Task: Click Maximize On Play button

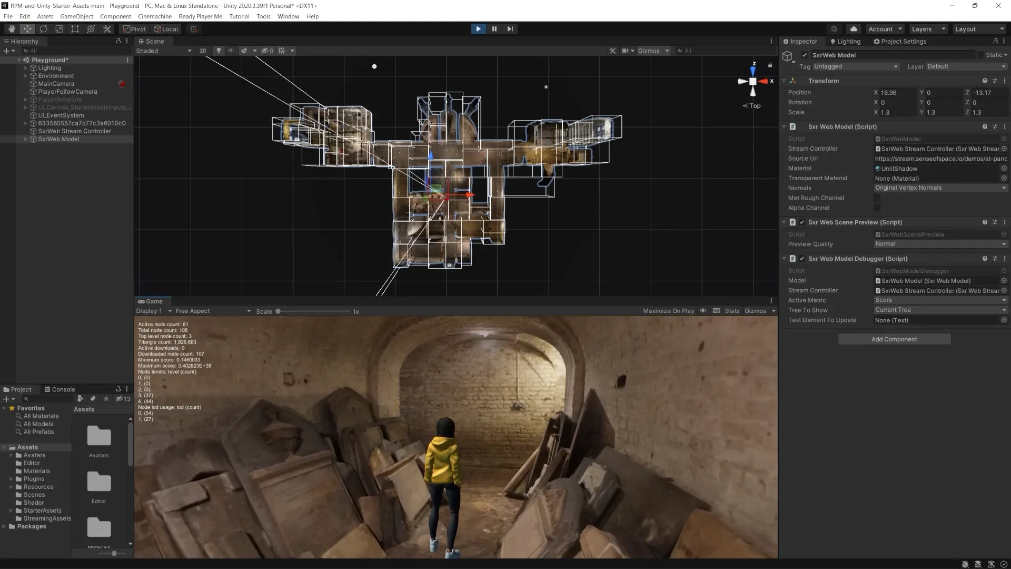Action: click(x=668, y=311)
